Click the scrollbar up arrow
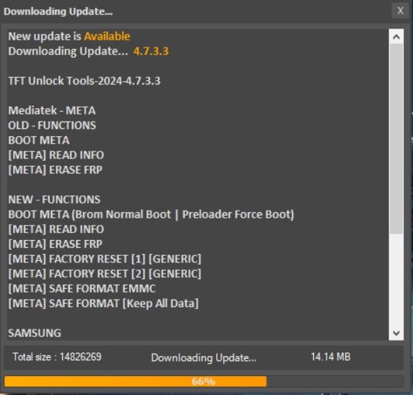Screen dimensions: 413x395 click(396, 36)
